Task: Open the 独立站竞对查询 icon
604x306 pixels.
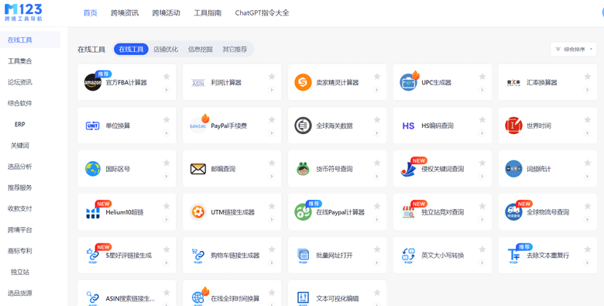Action: [408, 212]
